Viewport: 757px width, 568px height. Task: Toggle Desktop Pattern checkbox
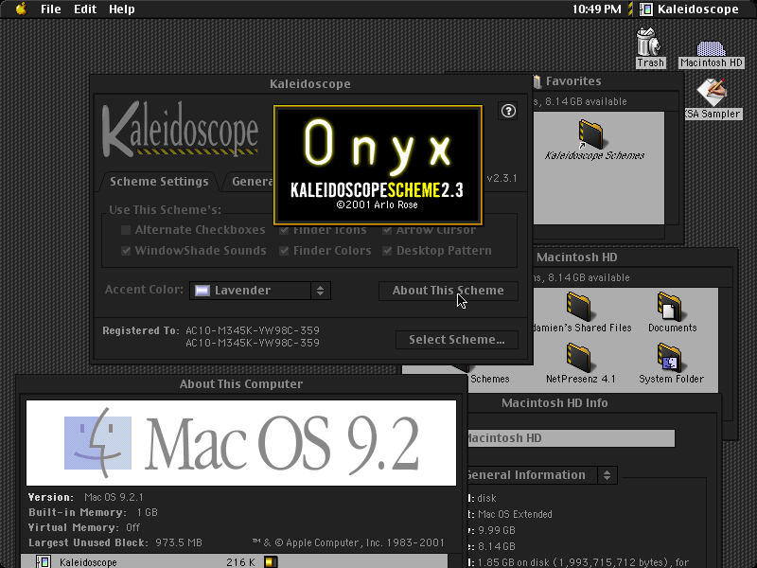[387, 251]
